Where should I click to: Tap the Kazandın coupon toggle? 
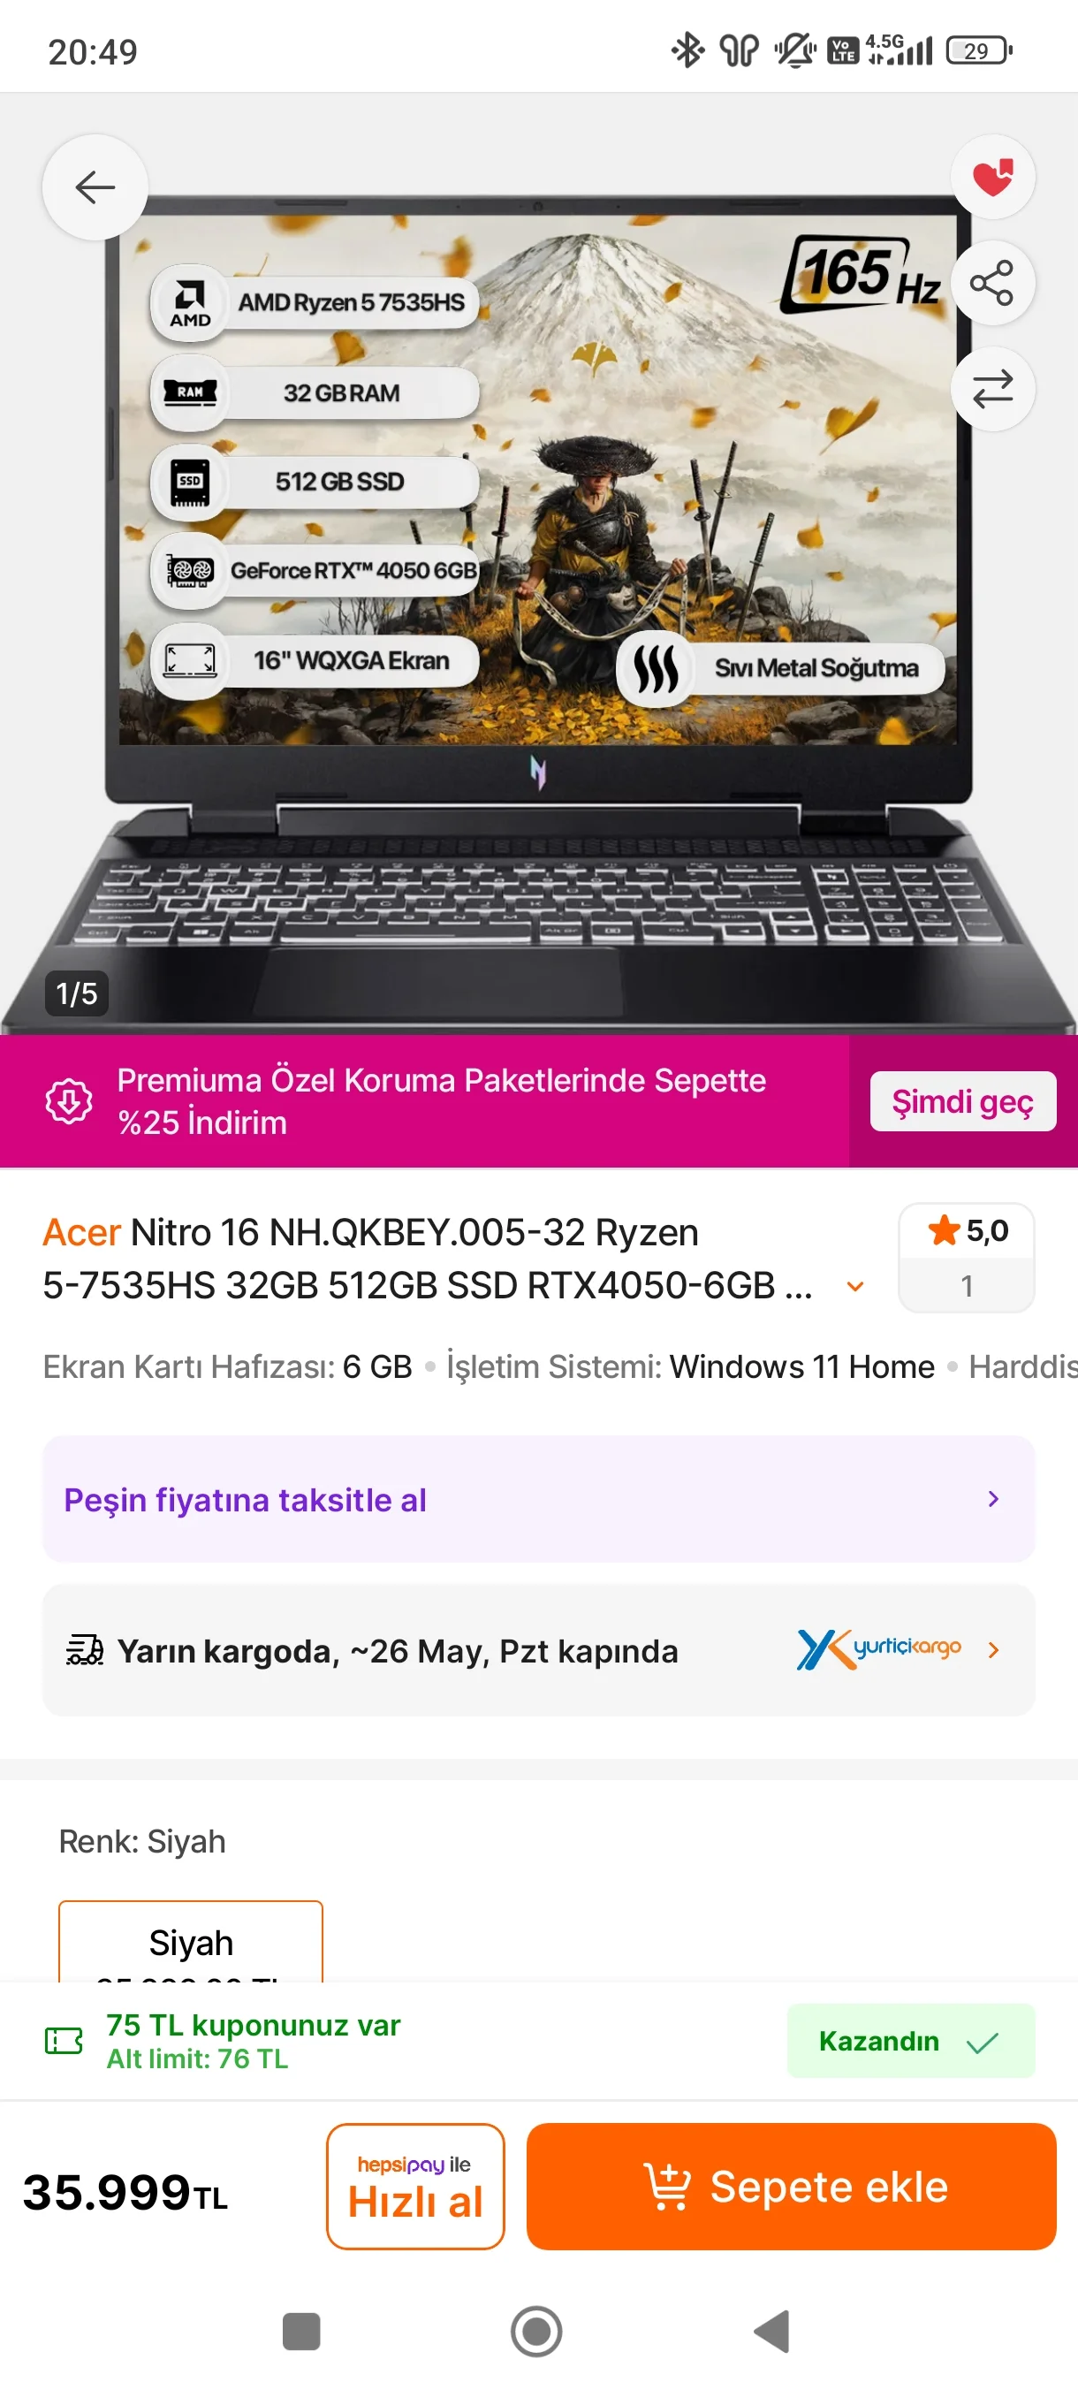(911, 2041)
